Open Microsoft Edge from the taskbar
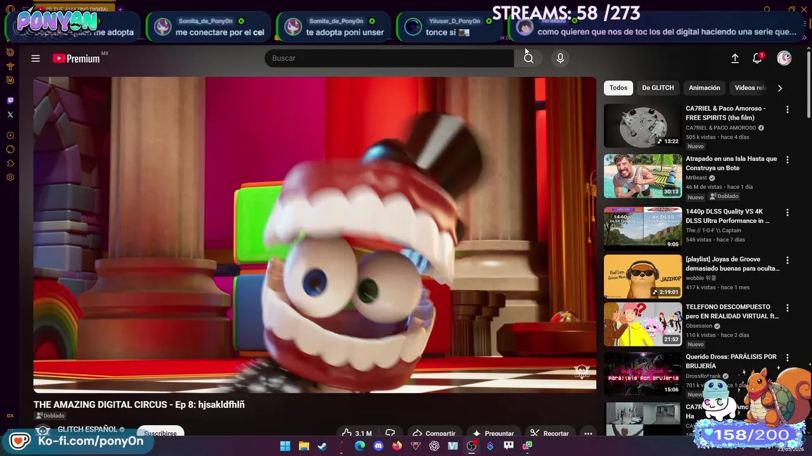The height and width of the screenshot is (456, 812). [x=360, y=446]
